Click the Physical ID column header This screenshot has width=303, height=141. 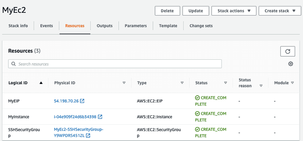coord(64,83)
